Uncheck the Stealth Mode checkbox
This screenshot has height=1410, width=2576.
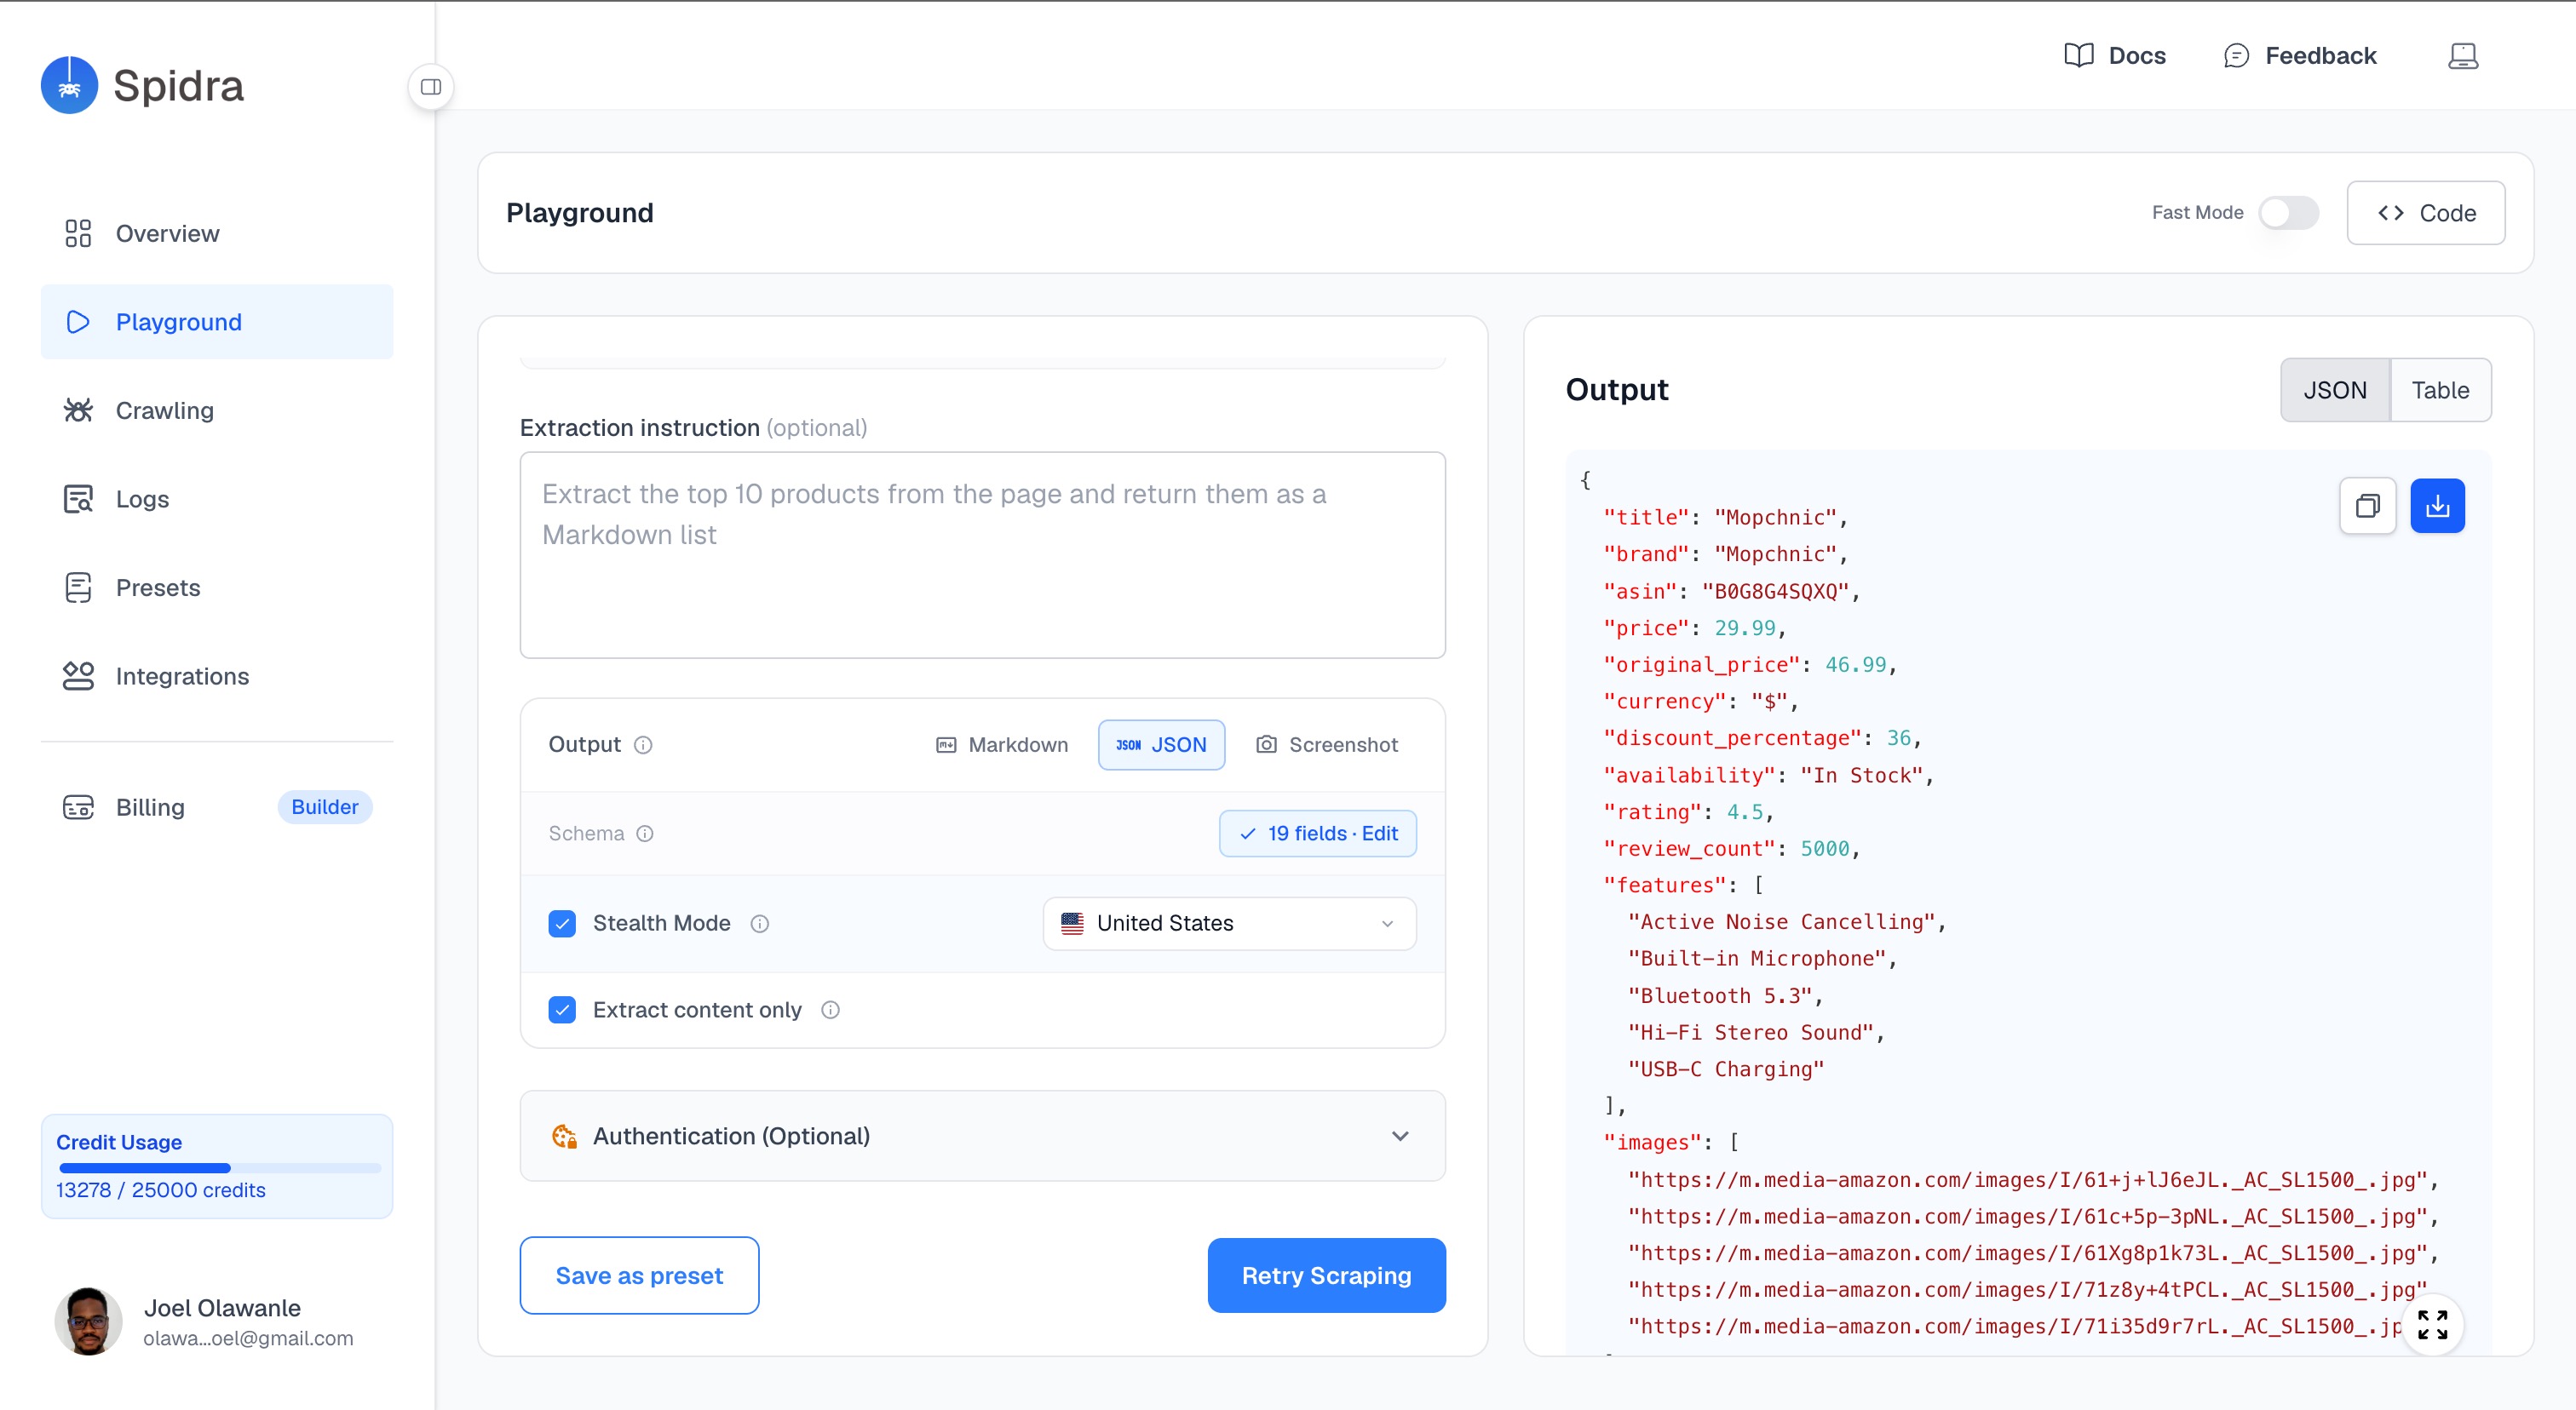point(562,923)
